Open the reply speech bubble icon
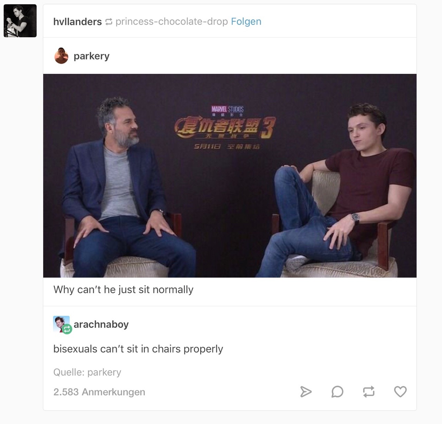Screen dimensions: 442x424 (x=337, y=392)
